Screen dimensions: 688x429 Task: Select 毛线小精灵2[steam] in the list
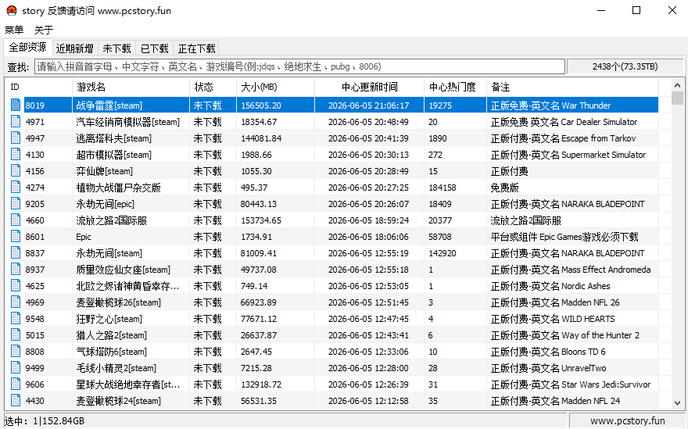coord(116,368)
